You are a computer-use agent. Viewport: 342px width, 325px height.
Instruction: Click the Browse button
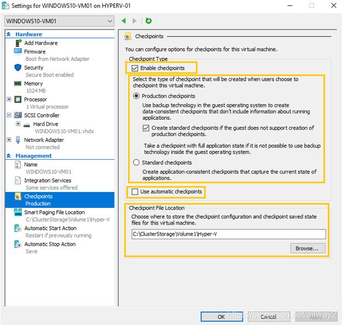click(308, 248)
